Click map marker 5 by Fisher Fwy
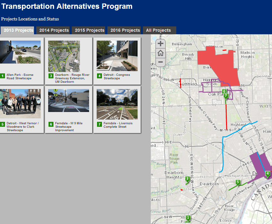This screenshot has width=272, height=224. pyautogui.click(x=238, y=182)
